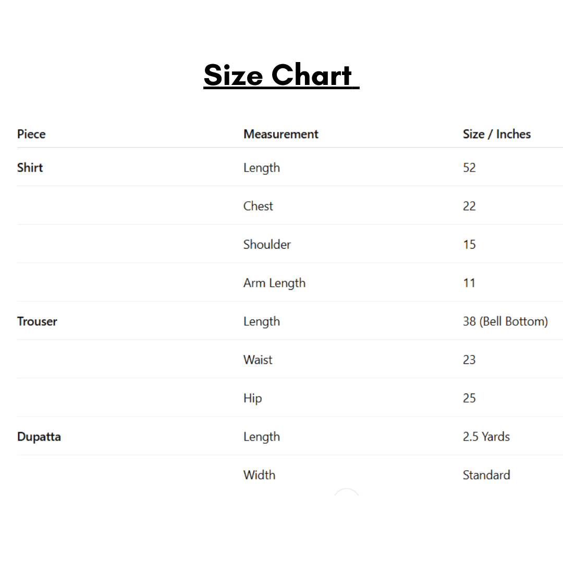Click the Standard width value
The height and width of the screenshot is (563, 563).
click(x=486, y=475)
